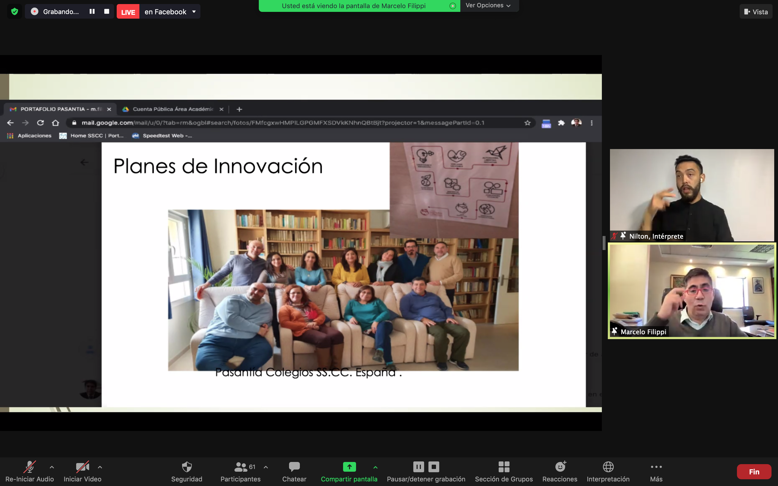
Task: Select the Nilton, Intérprete video thumbnail
Action: [x=692, y=195]
